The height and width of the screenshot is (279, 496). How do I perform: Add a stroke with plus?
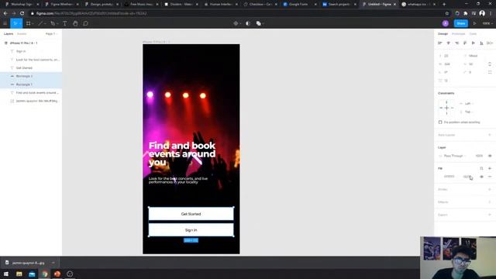490,189
